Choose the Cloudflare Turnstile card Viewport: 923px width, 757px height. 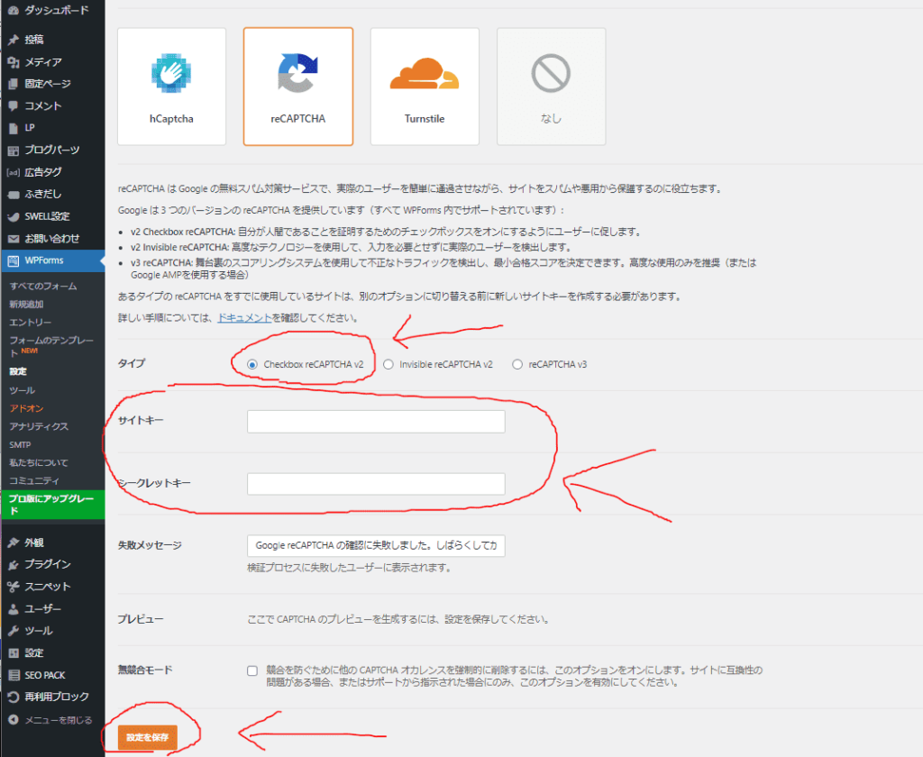425,87
